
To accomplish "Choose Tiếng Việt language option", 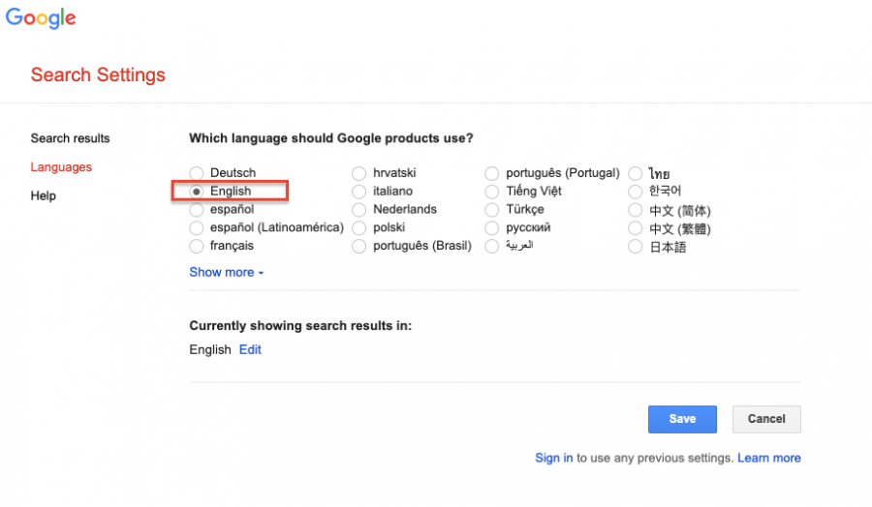I will [491, 192].
